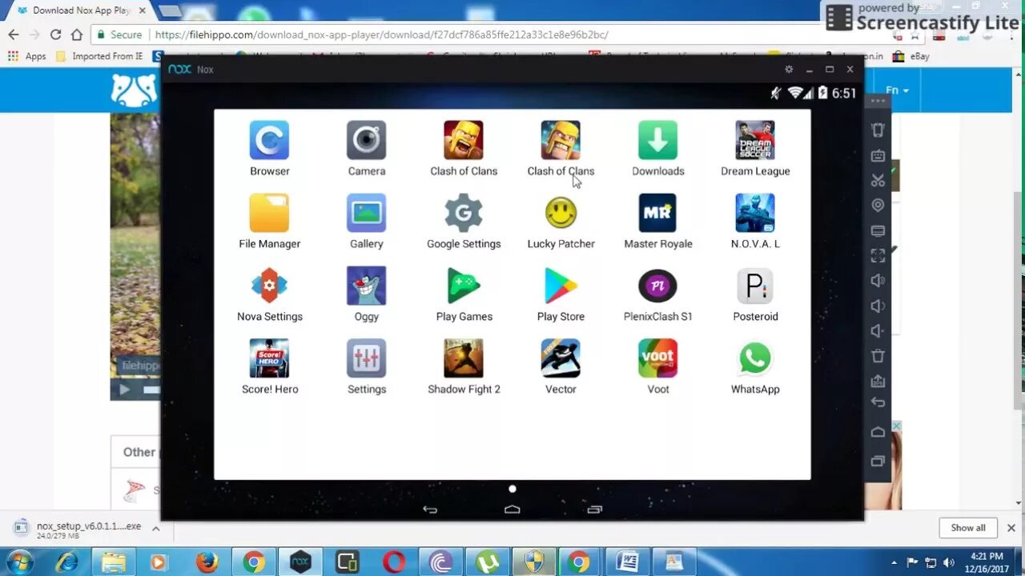
Task: Open Nox My Computer screen icon
Action: (878, 231)
